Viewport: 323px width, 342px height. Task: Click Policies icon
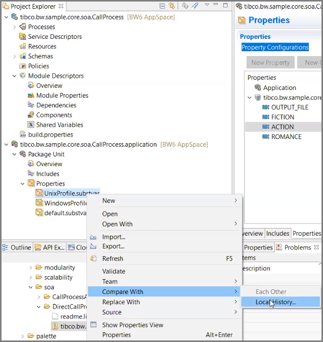coord(22,66)
